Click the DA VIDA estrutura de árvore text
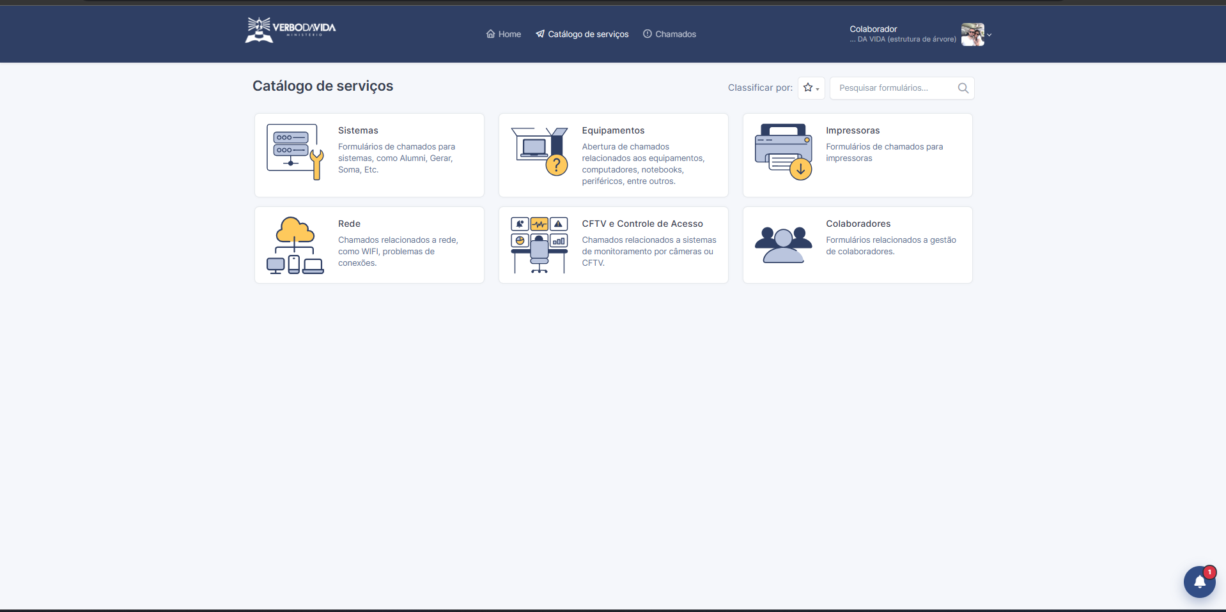 click(903, 40)
